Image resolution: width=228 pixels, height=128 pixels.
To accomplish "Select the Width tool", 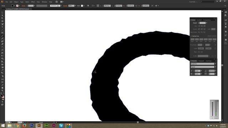I will (x=2, y=53).
